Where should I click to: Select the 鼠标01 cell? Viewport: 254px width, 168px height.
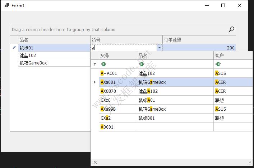pos(54,48)
